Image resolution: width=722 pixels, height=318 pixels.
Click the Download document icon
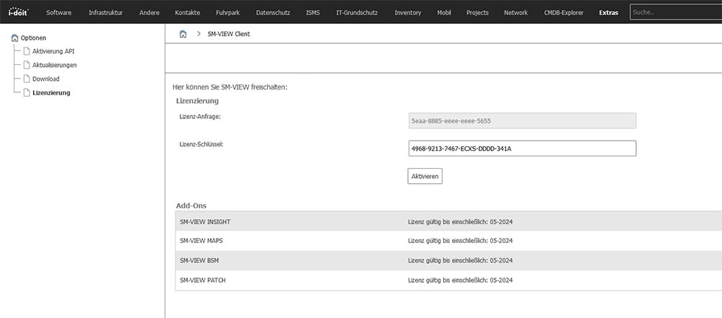click(27, 79)
